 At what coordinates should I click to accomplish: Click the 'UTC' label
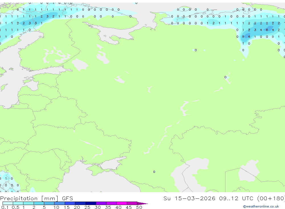coord(248,198)
